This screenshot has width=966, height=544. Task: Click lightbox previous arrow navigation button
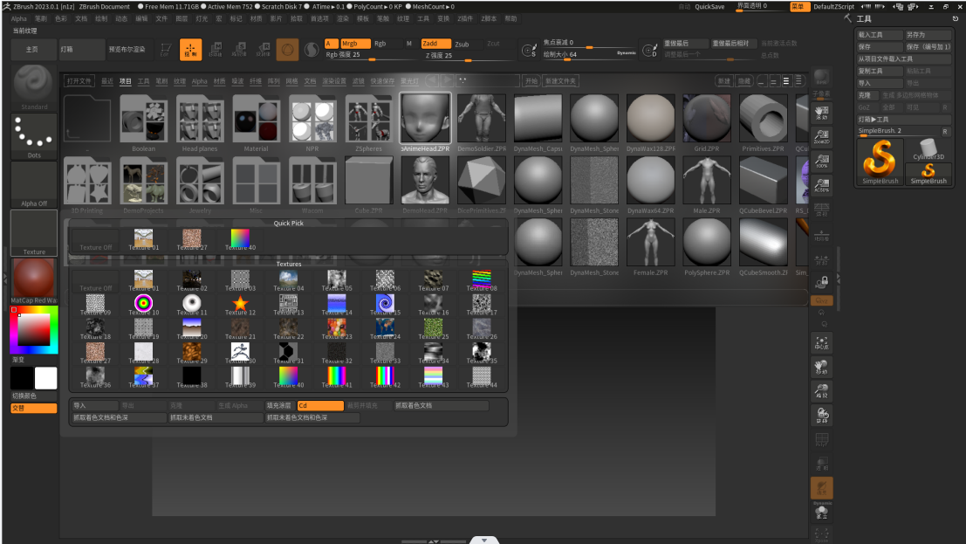pos(433,81)
